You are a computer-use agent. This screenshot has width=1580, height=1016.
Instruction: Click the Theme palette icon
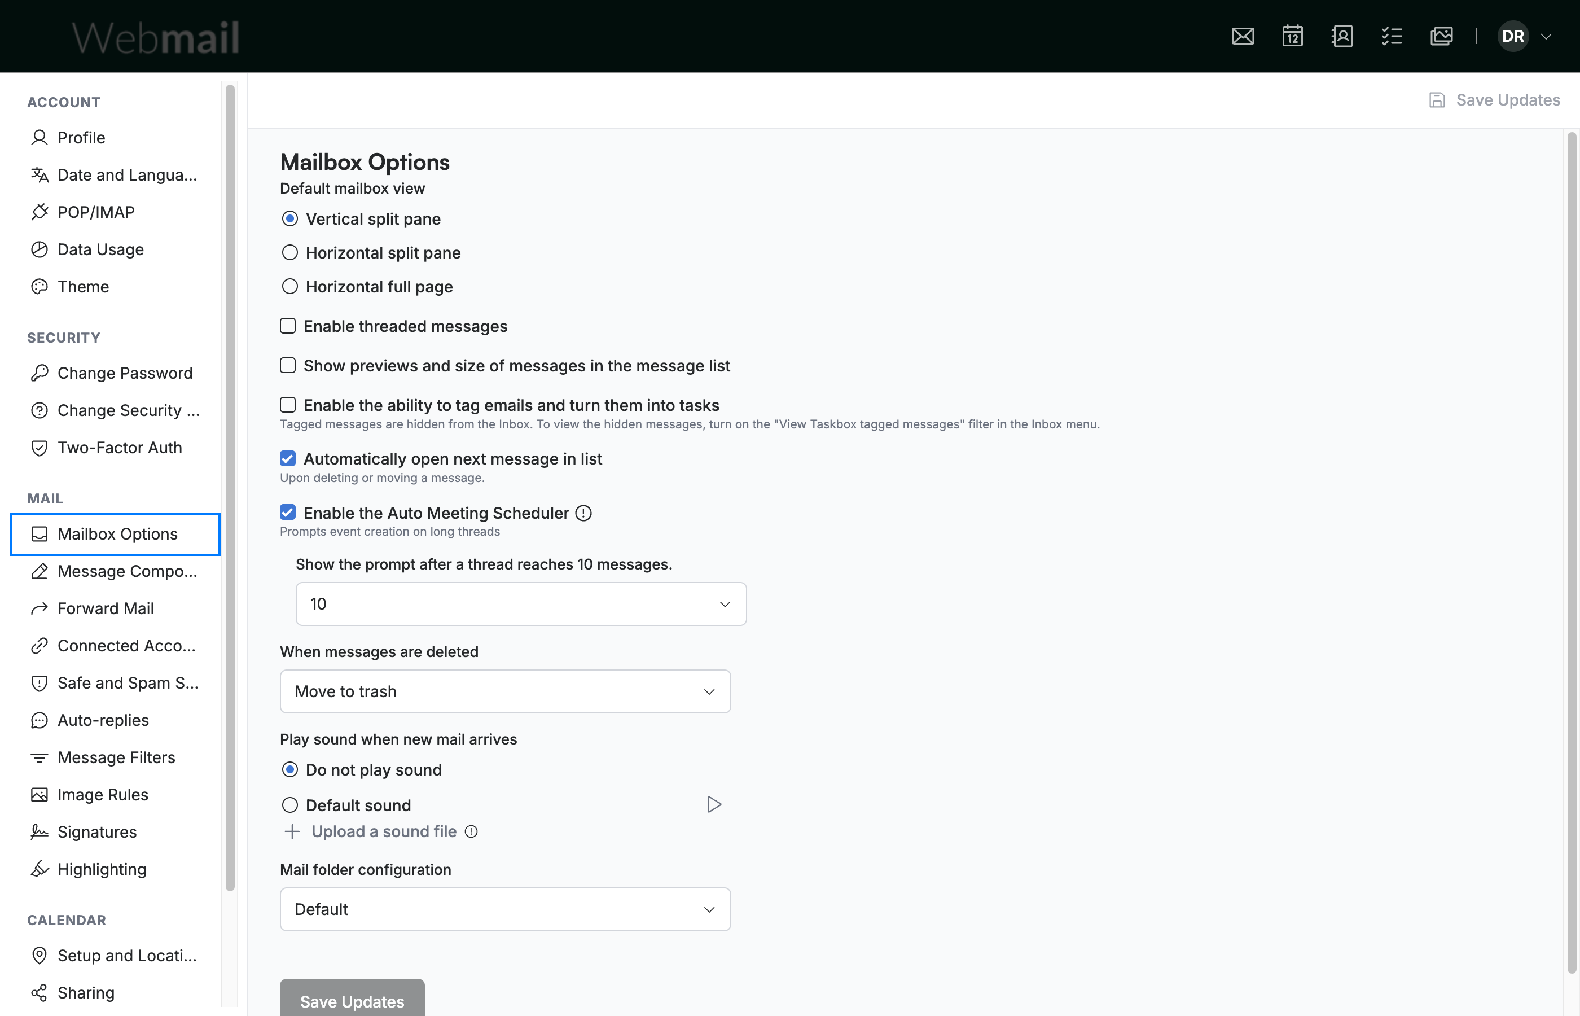tap(39, 286)
